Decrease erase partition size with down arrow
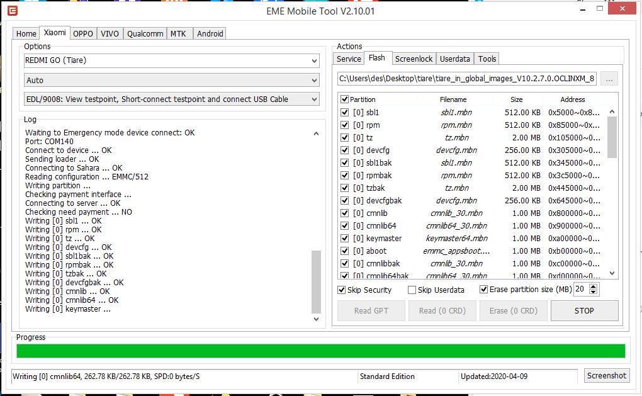Viewport: 642px width, 396px height. click(594, 292)
